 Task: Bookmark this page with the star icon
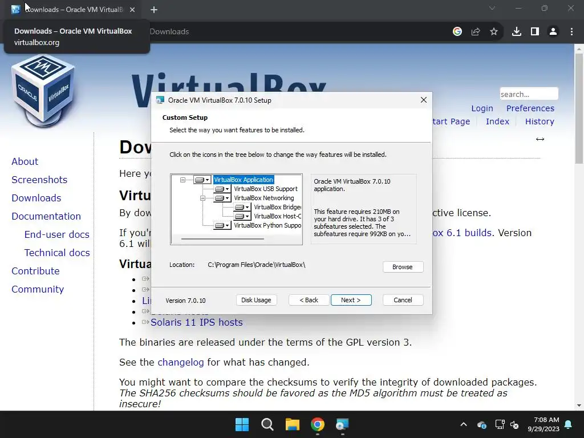(x=494, y=32)
